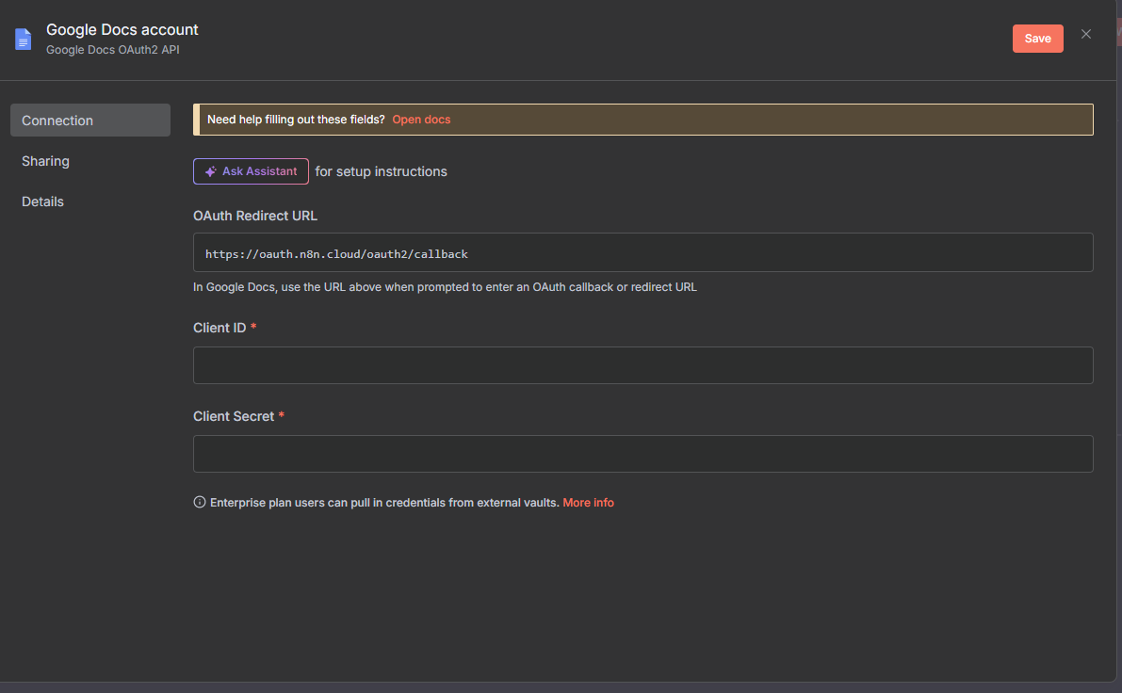Save the Google Docs credential
1122x693 pixels.
[1037, 39]
